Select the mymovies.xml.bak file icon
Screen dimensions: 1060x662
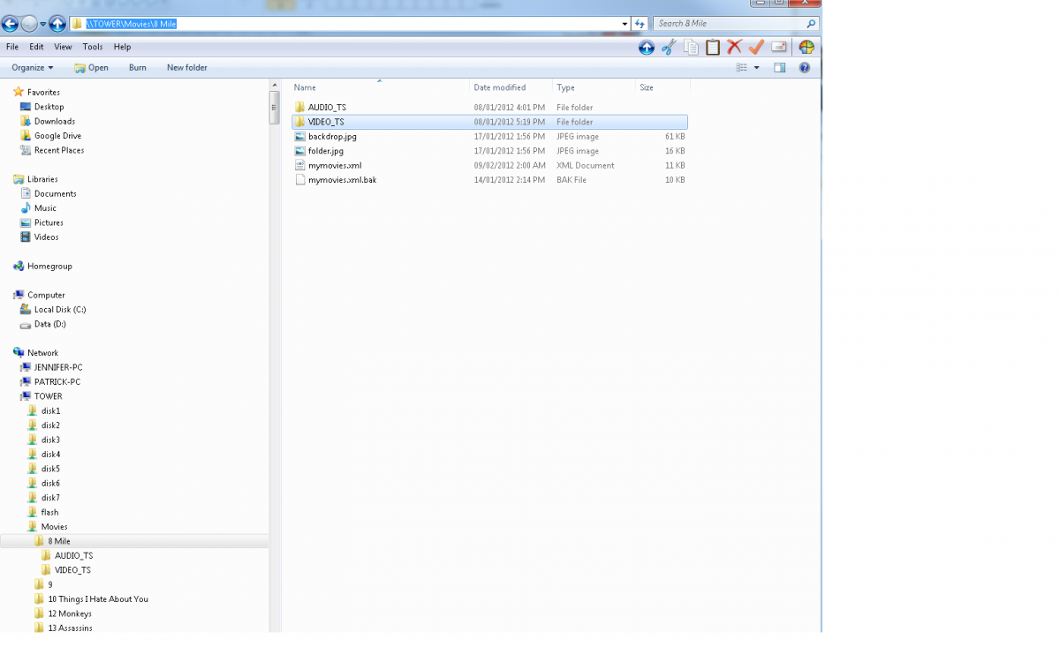click(299, 180)
